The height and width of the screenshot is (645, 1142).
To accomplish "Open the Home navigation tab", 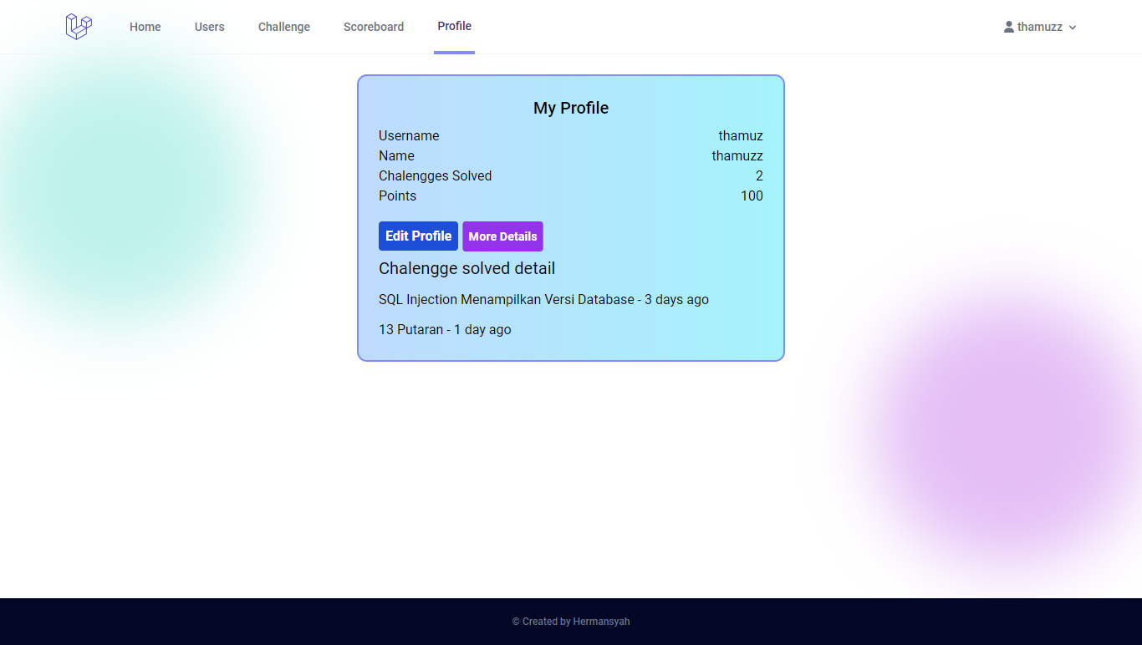I will click(x=145, y=26).
